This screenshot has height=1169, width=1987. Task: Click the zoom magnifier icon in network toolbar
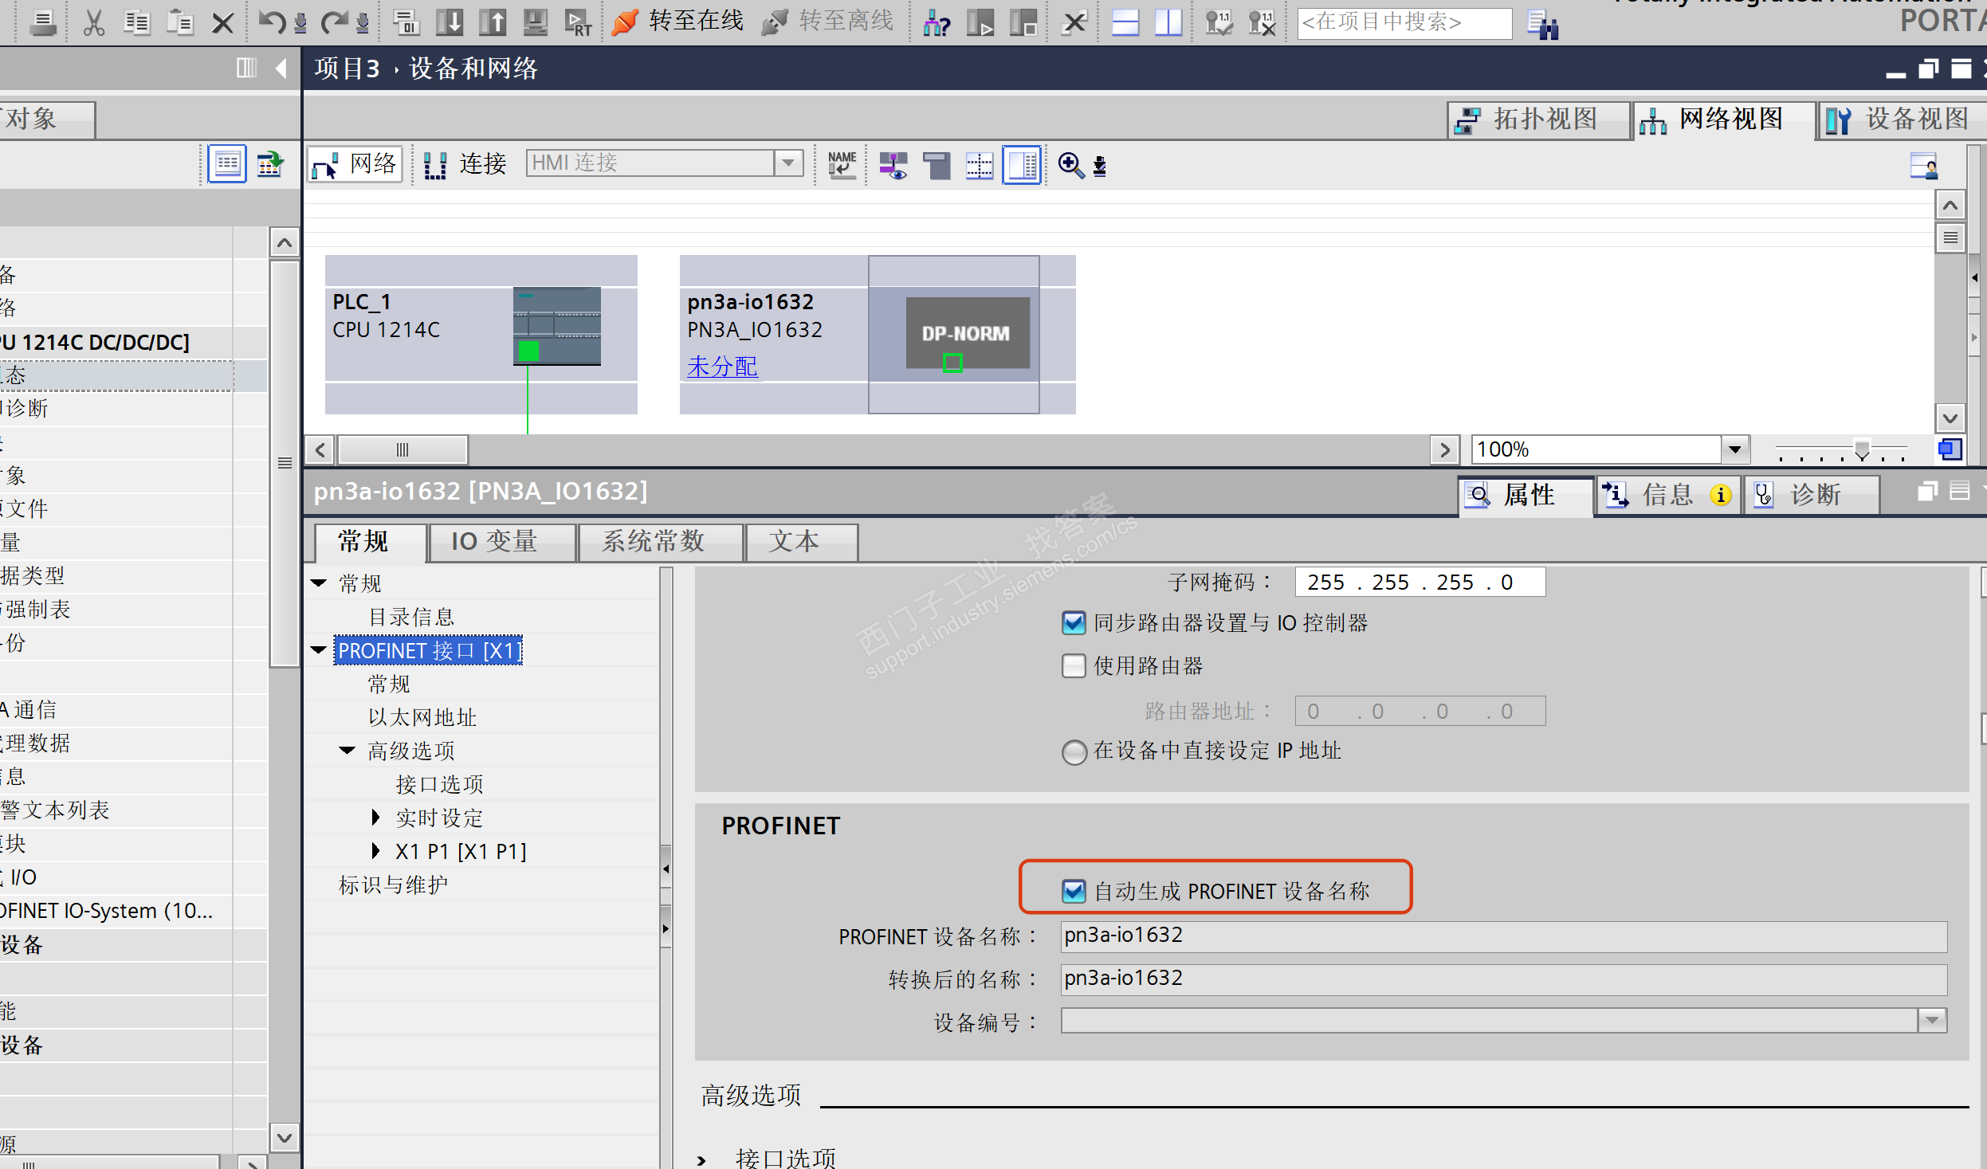pos(1070,165)
